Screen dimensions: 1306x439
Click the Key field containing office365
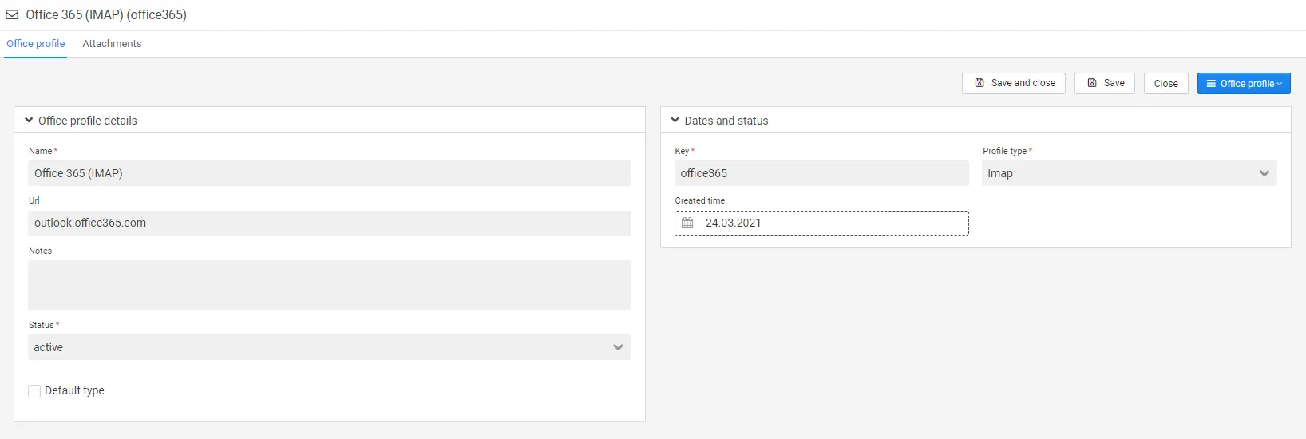click(821, 173)
